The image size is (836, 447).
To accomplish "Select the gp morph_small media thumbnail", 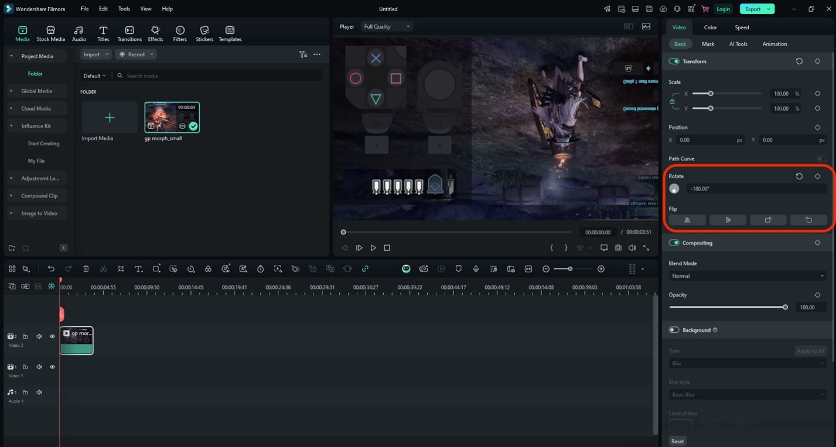I will tap(171, 117).
